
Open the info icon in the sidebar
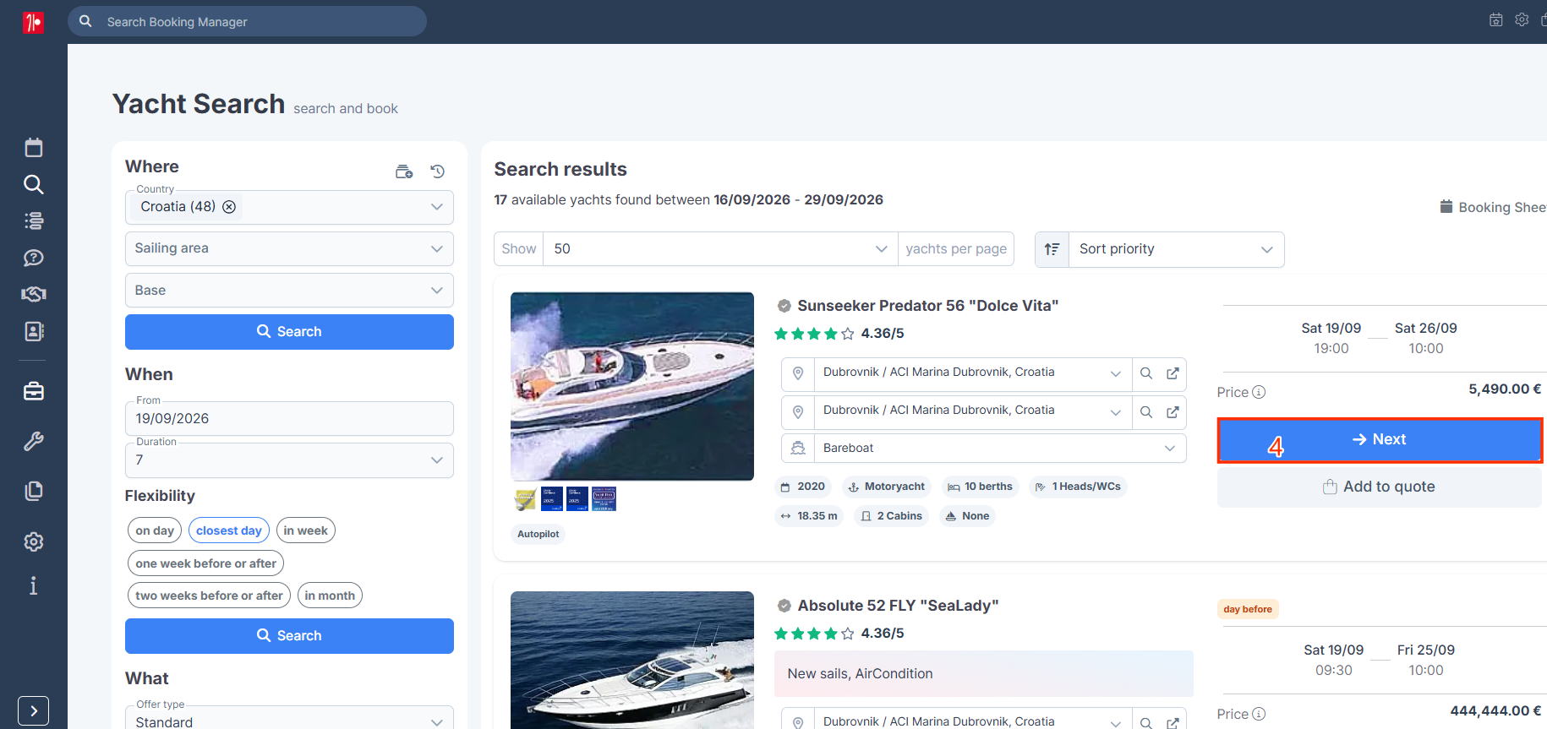point(34,585)
